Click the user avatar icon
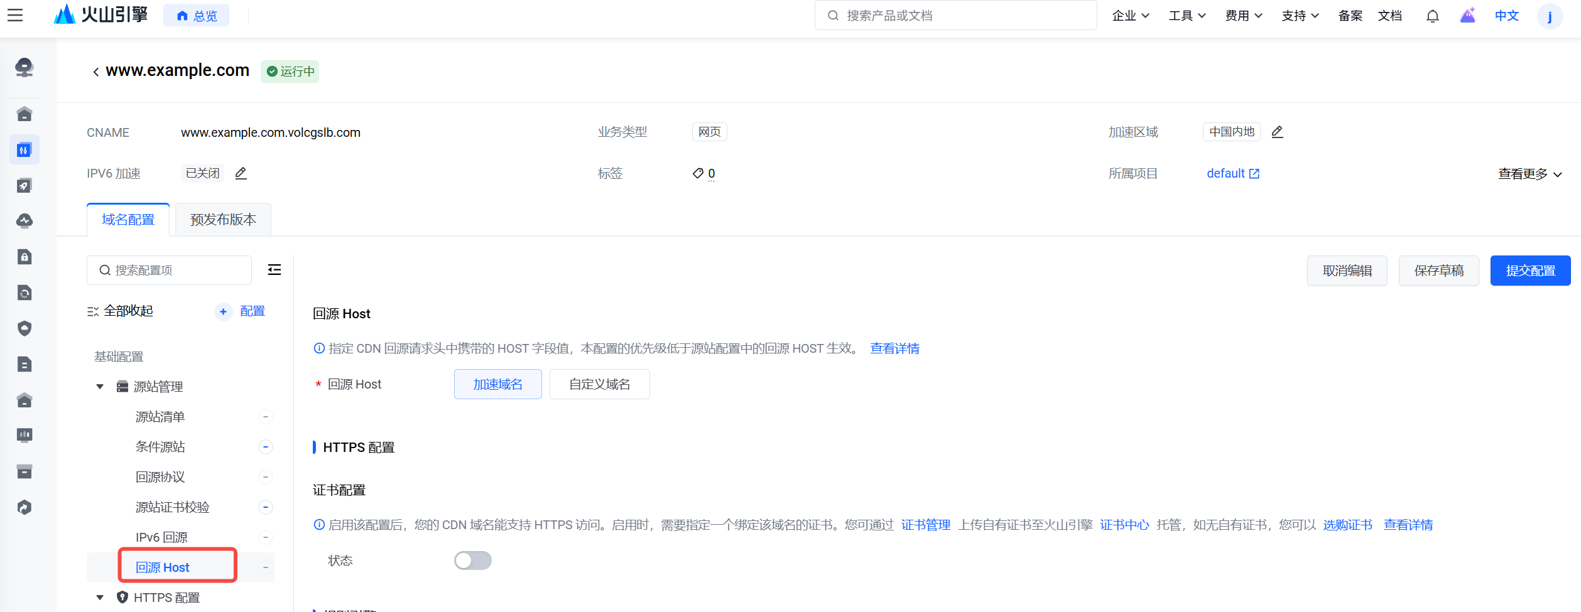This screenshot has width=1581, height=612. pyautogui.click(x=1549, y=16)
